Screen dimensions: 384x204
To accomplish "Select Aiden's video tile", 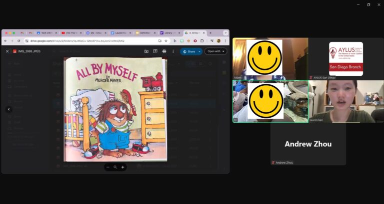I will coord(270,59).
